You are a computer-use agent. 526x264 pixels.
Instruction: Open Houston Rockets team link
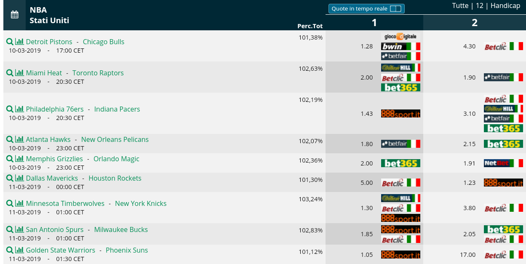(115, 178)
